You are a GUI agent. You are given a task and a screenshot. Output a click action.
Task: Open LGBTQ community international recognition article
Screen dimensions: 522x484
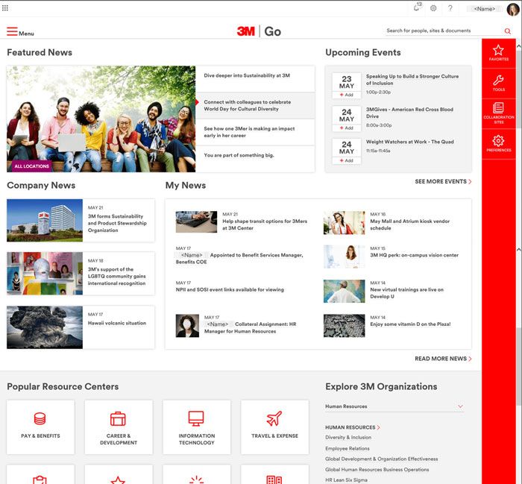click(117, 276)
